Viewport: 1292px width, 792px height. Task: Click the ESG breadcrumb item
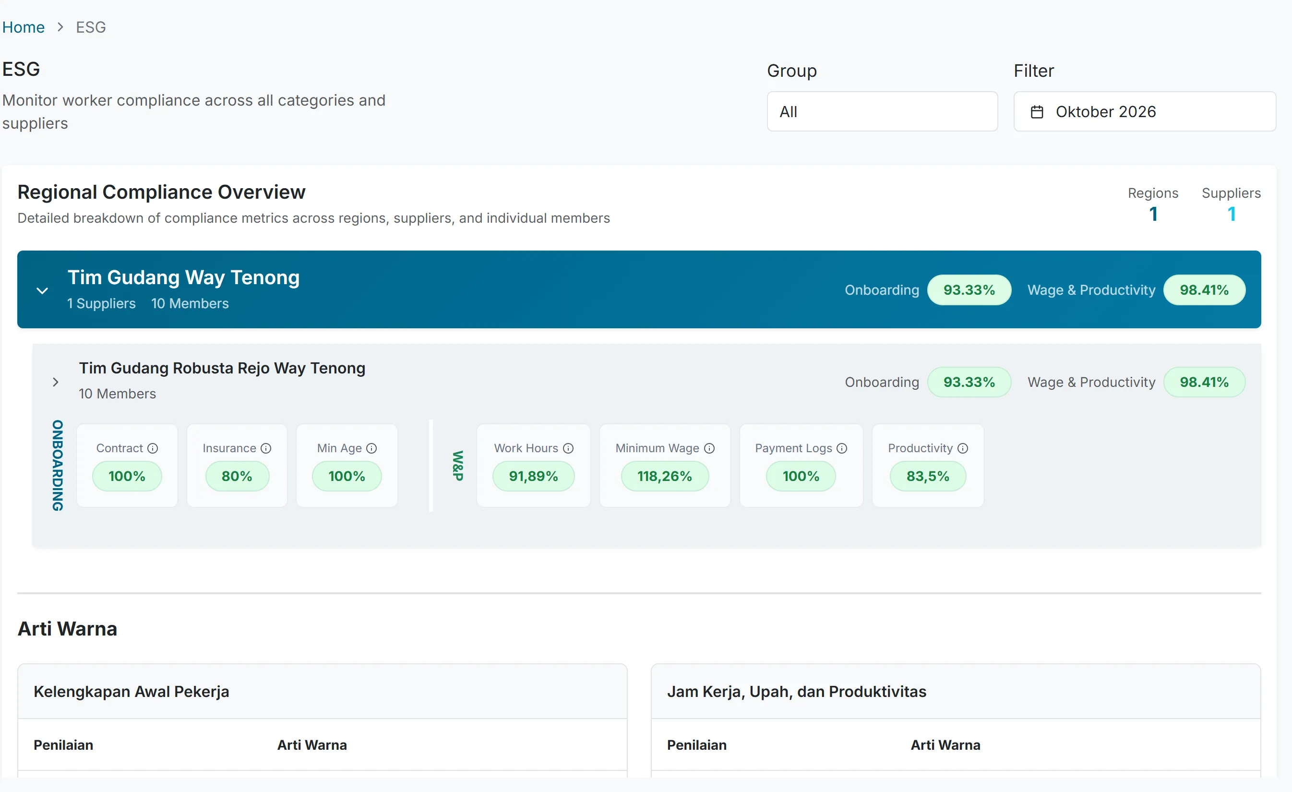coord(91,27)
